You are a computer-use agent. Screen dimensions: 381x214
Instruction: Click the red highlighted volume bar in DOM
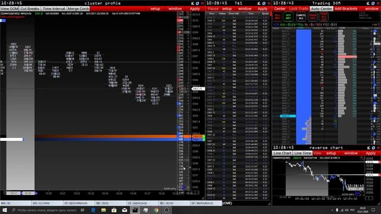coord(347,56)
